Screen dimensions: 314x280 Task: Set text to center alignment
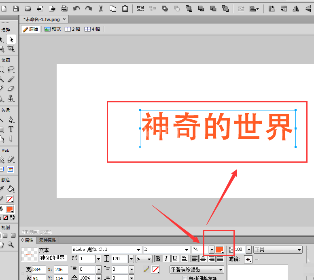[x=203, y=259]
